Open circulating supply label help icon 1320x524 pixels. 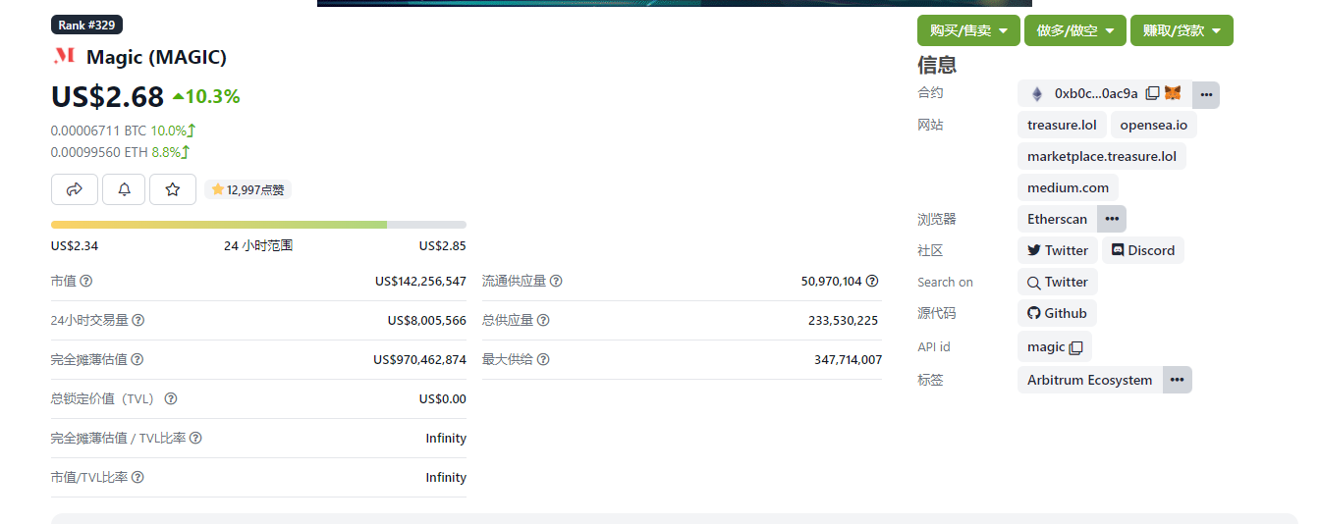click(x=556, y=281)
